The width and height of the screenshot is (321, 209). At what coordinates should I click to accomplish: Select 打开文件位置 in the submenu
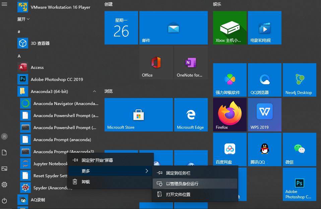tap(195, 194)
